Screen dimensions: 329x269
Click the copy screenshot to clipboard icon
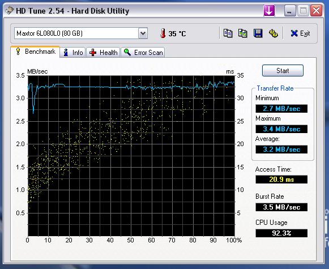243,33
